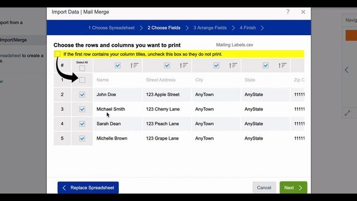This screenshot has width=357, height=201.
Task: Sort by the Name column
Action: click(x=134, y=66)
